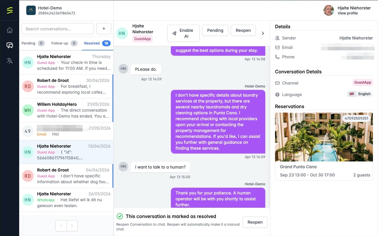Click the Sender person icon in Details

[x=277, y=38]
